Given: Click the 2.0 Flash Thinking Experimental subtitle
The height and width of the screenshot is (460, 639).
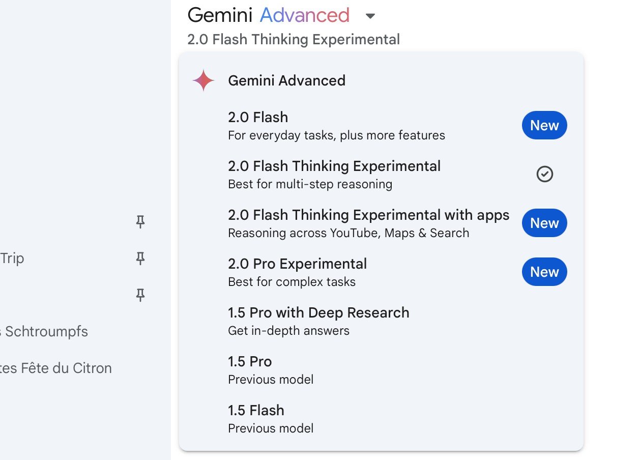Looking at the screenshot, I should click(294, 39).
